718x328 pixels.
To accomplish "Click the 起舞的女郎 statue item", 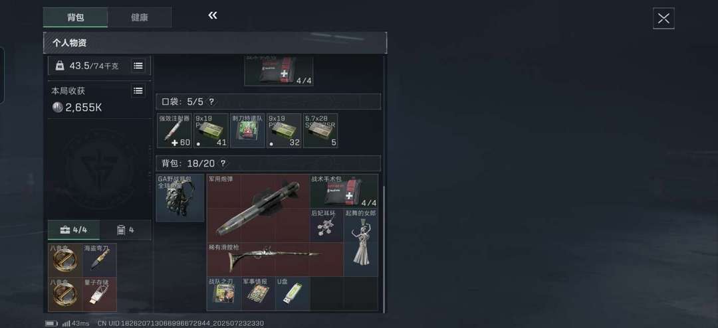I will pyautogui.click(x=361, y=243).
